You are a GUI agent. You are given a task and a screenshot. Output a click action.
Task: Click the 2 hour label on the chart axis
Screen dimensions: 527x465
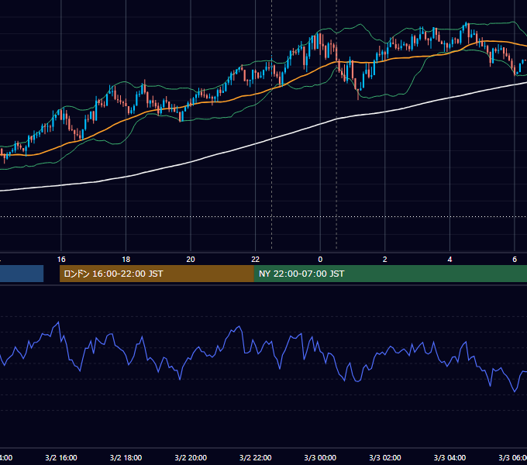point(385,260)
